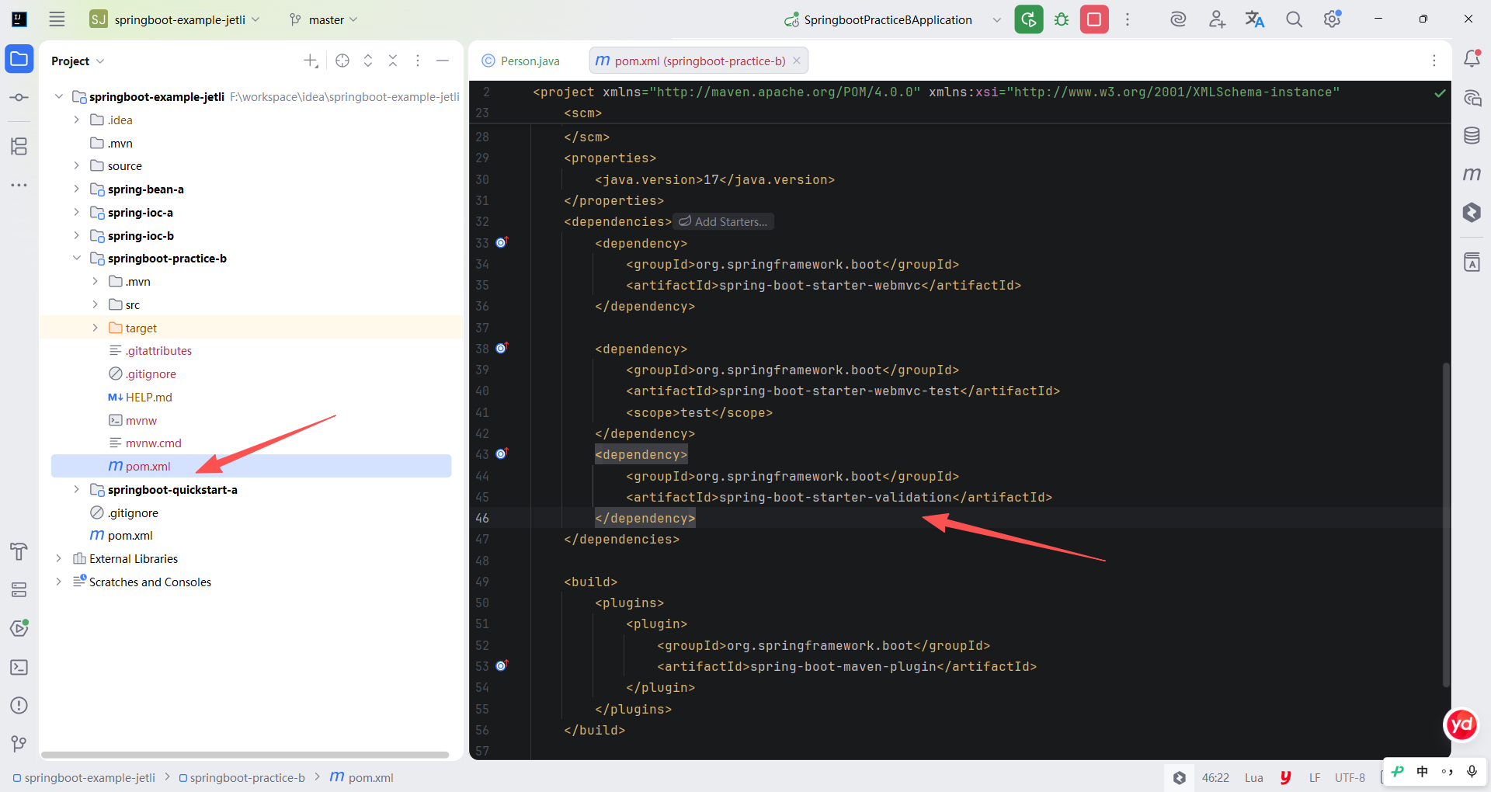Click springboot-practice-b in breadcrumb bar
The image size is (1491, 792).
coord(242,777)
